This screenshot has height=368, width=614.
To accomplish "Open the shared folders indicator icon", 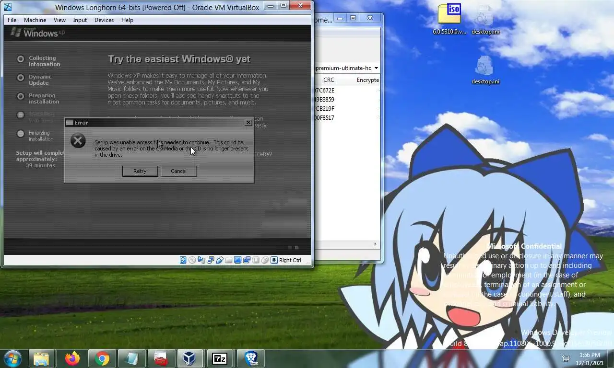I will (228, 260).
